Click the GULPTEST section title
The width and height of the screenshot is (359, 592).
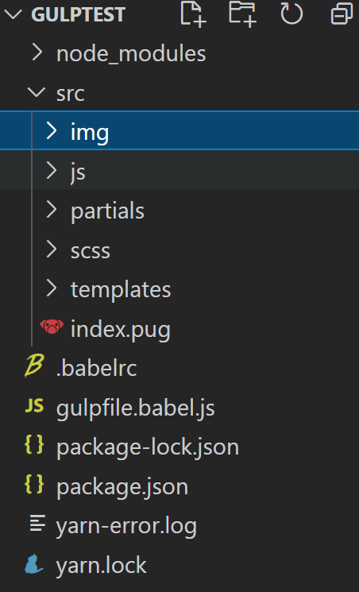(78, 15)
